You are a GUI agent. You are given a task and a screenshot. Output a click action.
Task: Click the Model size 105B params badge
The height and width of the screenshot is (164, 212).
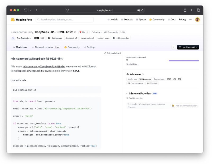click(x=139, y=79)
